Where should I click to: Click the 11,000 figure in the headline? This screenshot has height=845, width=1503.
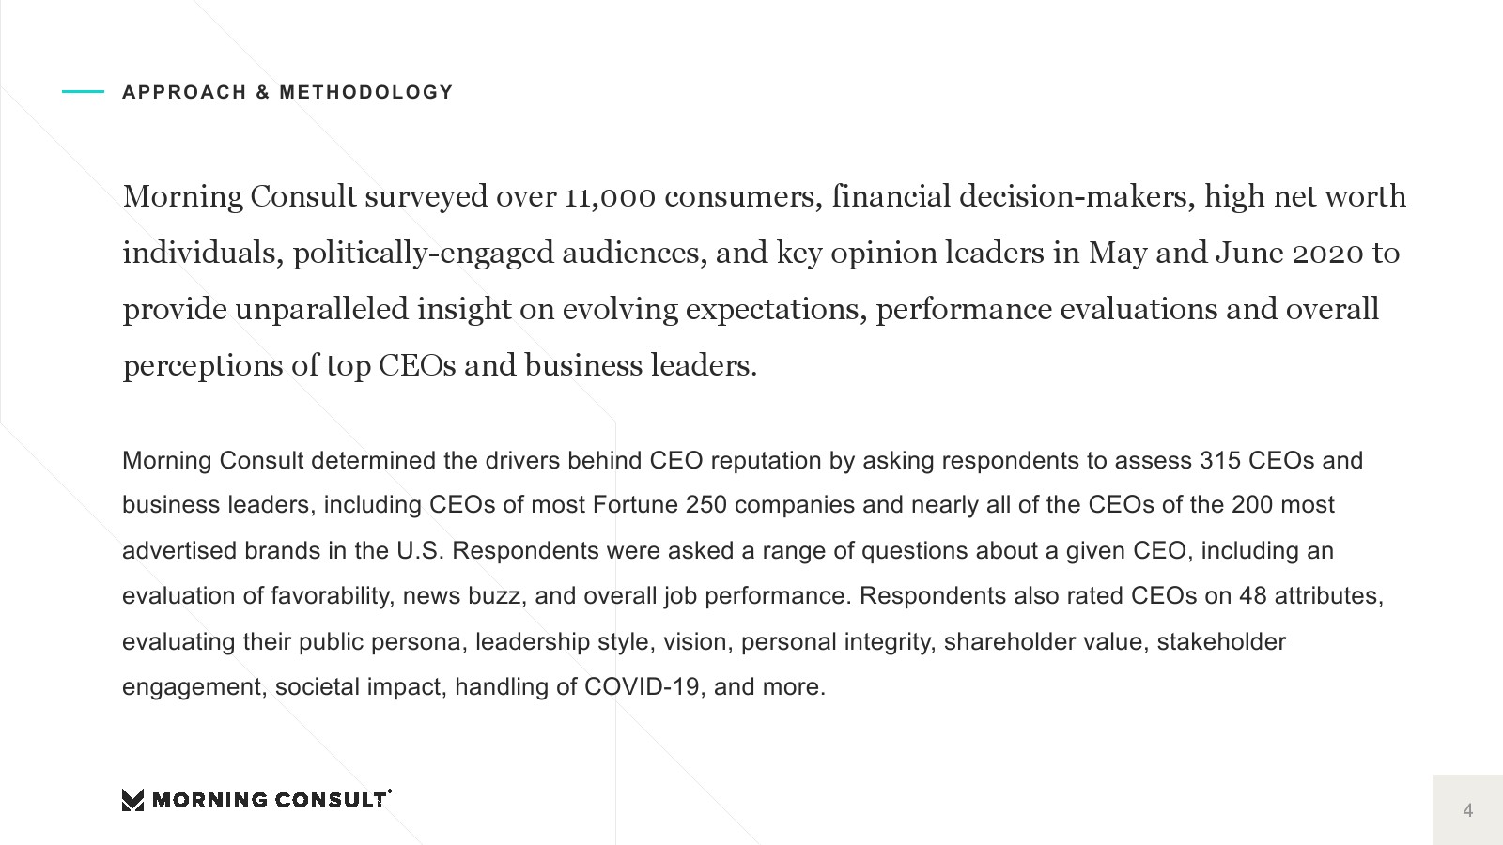[609, 196]
